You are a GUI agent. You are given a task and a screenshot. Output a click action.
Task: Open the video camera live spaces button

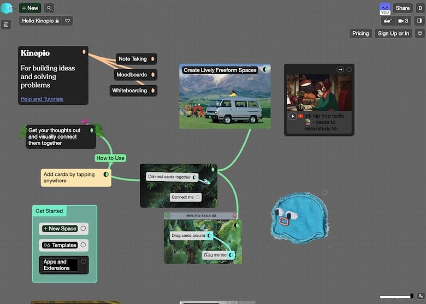403,21
